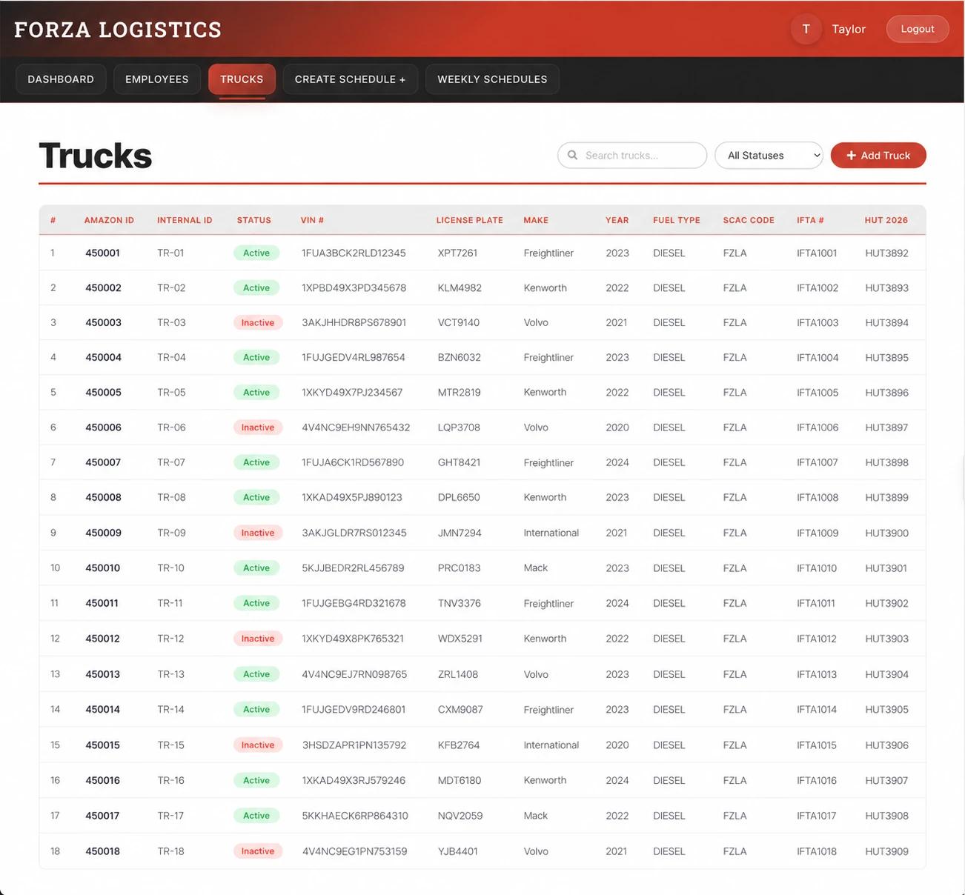The height and width of the screenshot is (895, 965).
Task: Click IFTA1011 cell
Action: coord(815,603)
